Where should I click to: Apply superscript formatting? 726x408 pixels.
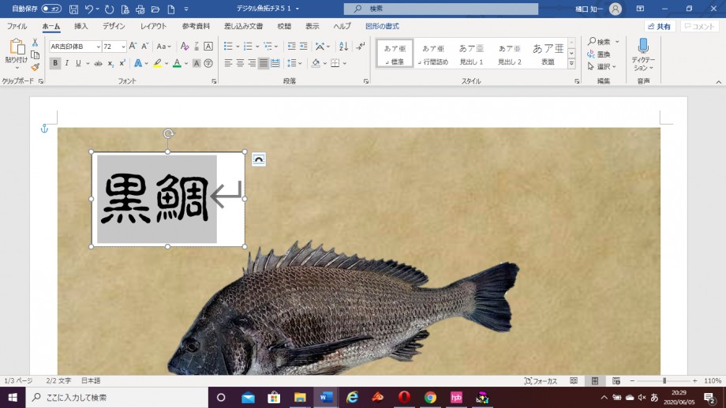point(122,63)
